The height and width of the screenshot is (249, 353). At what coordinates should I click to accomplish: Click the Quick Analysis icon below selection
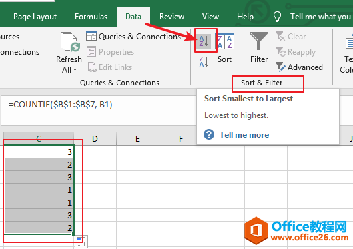(81, 242)
